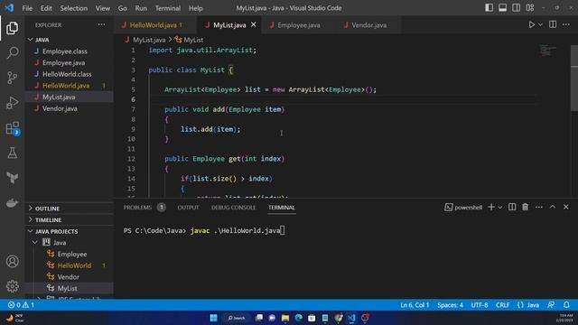This screenshot has height=325, width=578.
Task: Open run options dropdown arrow
Action: tap(540, 24)
